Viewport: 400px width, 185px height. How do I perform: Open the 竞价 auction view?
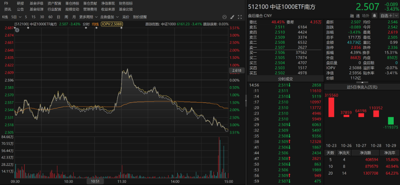pos(126,17)
